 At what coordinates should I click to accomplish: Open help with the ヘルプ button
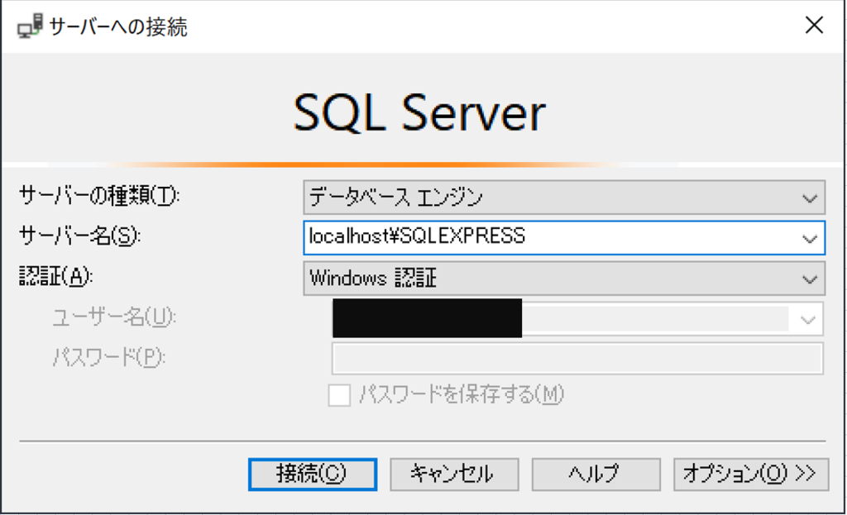click(x=596, y=474)
